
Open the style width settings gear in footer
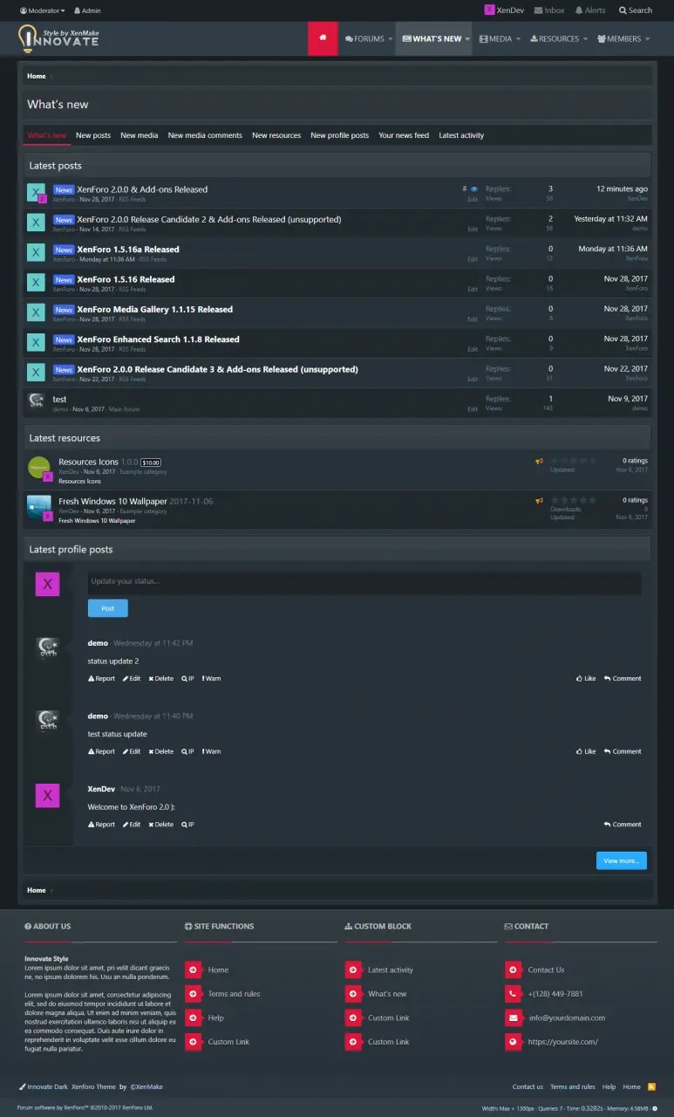655,1108
